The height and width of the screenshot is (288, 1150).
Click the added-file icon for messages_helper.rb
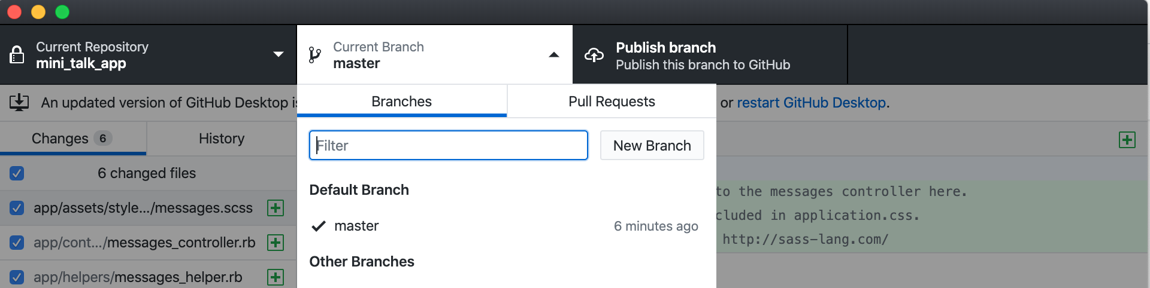pos(276,277)
